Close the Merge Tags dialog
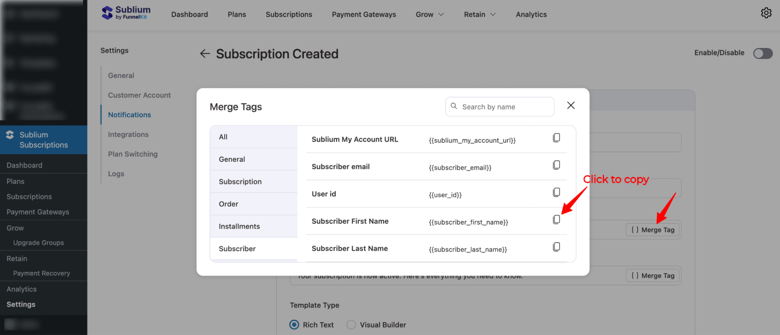Image resolution: width=780 pixels, height=335 pixels. pyautogui.click(x=571, y=105)
